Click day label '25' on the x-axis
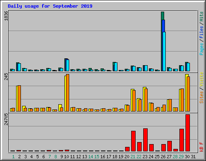 click(x=157, y=157)
